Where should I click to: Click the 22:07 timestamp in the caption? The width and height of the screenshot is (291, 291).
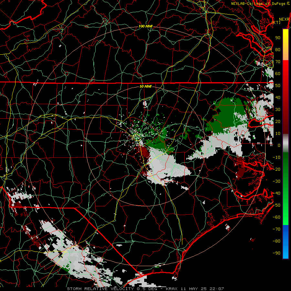(x=217, y=289)
